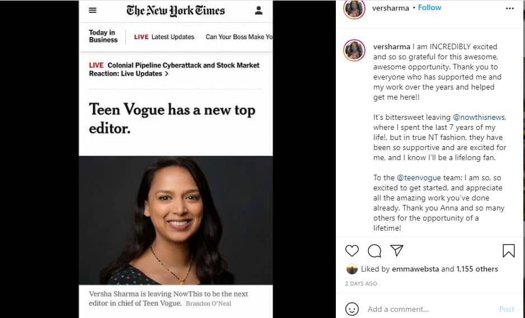Click The New York Times logo
525x318 pixels.
(176, 11)
